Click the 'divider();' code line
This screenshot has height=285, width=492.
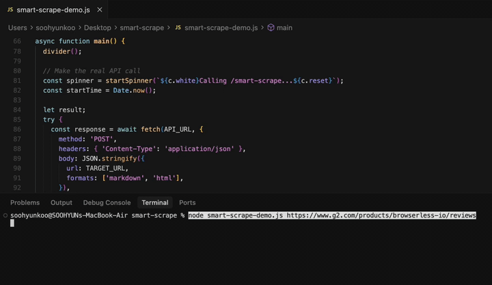coord(62,51)
